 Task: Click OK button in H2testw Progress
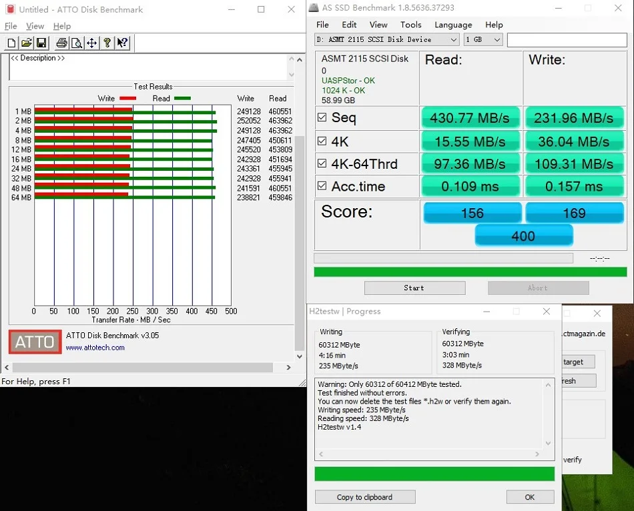click(530, 497)
